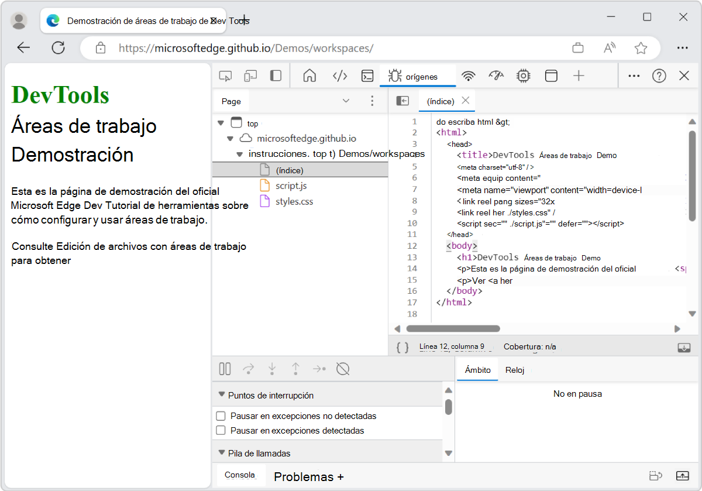
Task: Open DevTools settings gear
Action: point(523,75)
